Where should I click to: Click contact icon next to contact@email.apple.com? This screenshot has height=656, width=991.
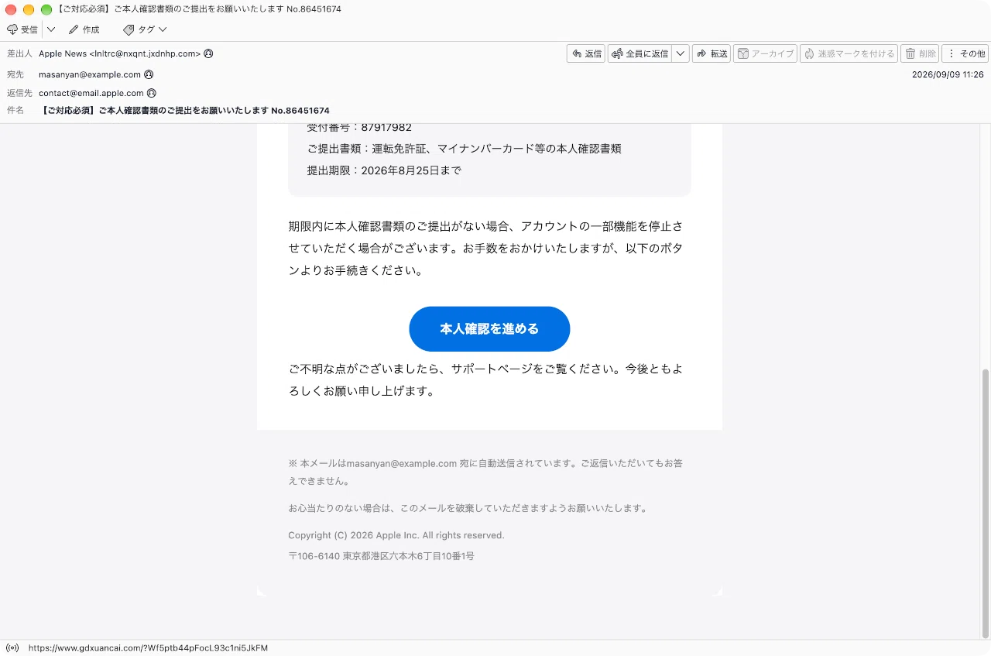pos(152,93)
